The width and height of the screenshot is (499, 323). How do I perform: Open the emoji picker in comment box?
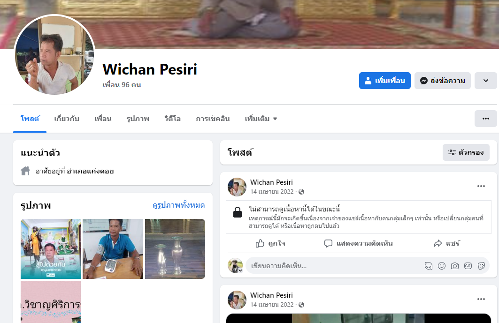pyautogui.click(x=442, y=266)
